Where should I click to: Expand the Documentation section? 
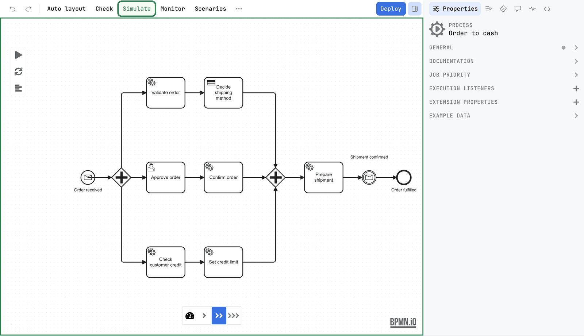coord(504,61)
